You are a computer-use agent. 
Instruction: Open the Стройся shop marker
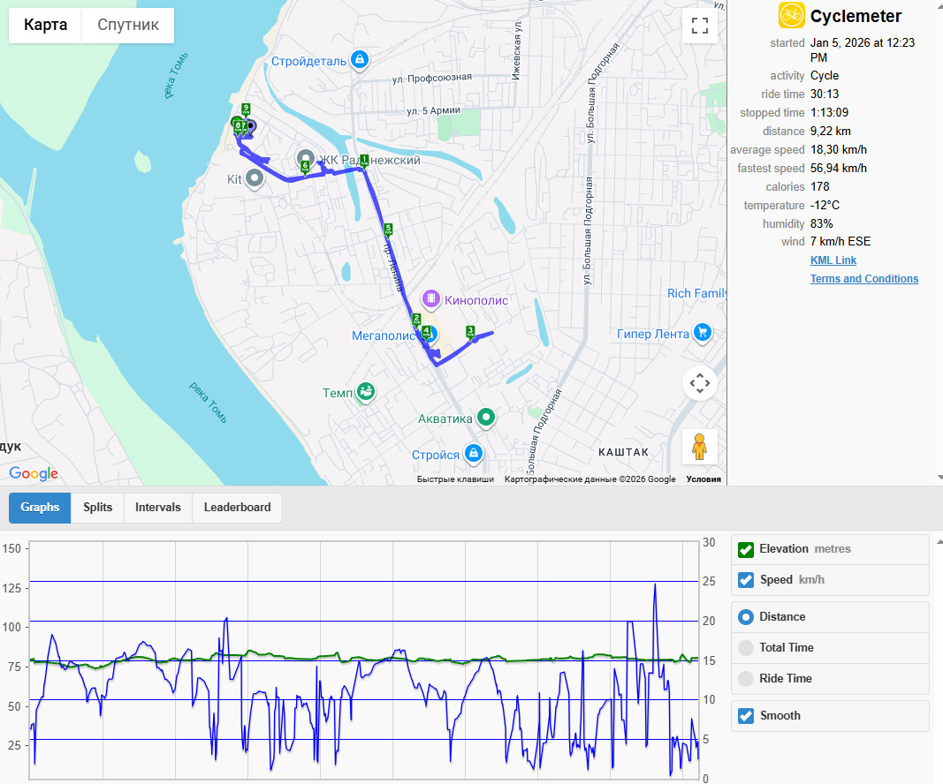474,454
